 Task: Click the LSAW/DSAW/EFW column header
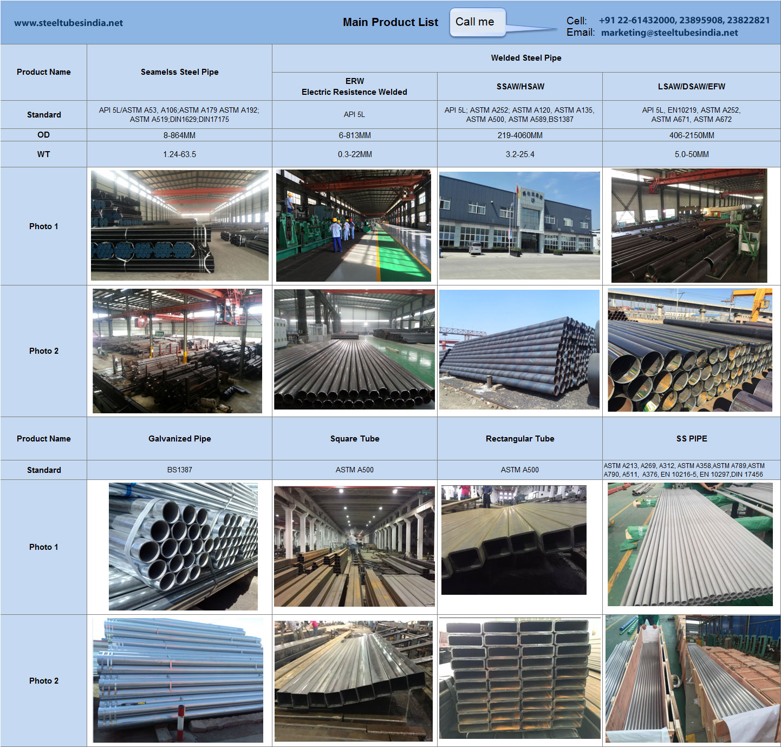pos(692,87)
